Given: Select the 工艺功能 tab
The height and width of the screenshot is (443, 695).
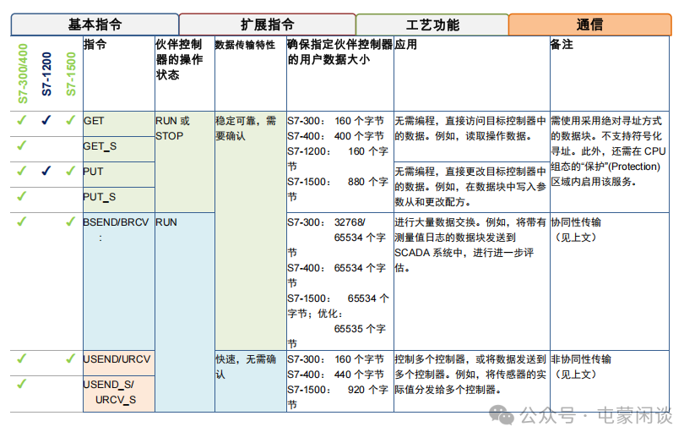Looking at the screenshot, I should (x=432, y=25).
